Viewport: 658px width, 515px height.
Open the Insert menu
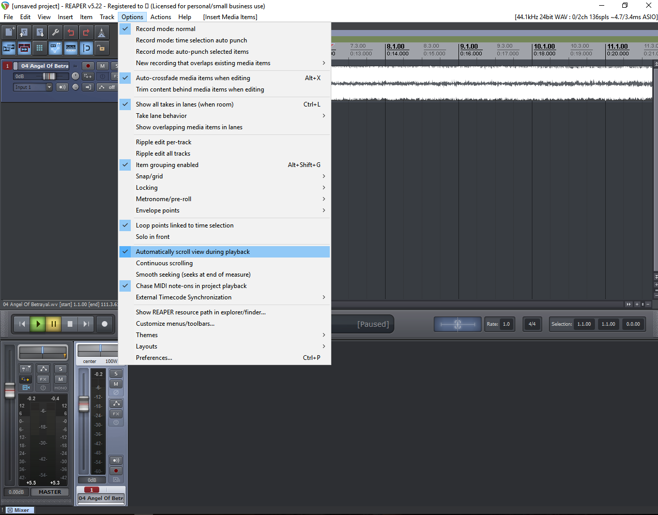tap(65, 17)
